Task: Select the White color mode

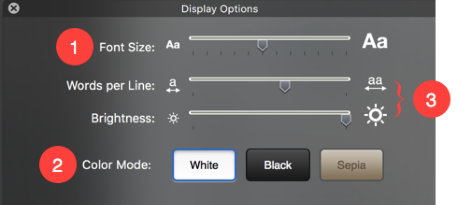Action: point(204,165)
